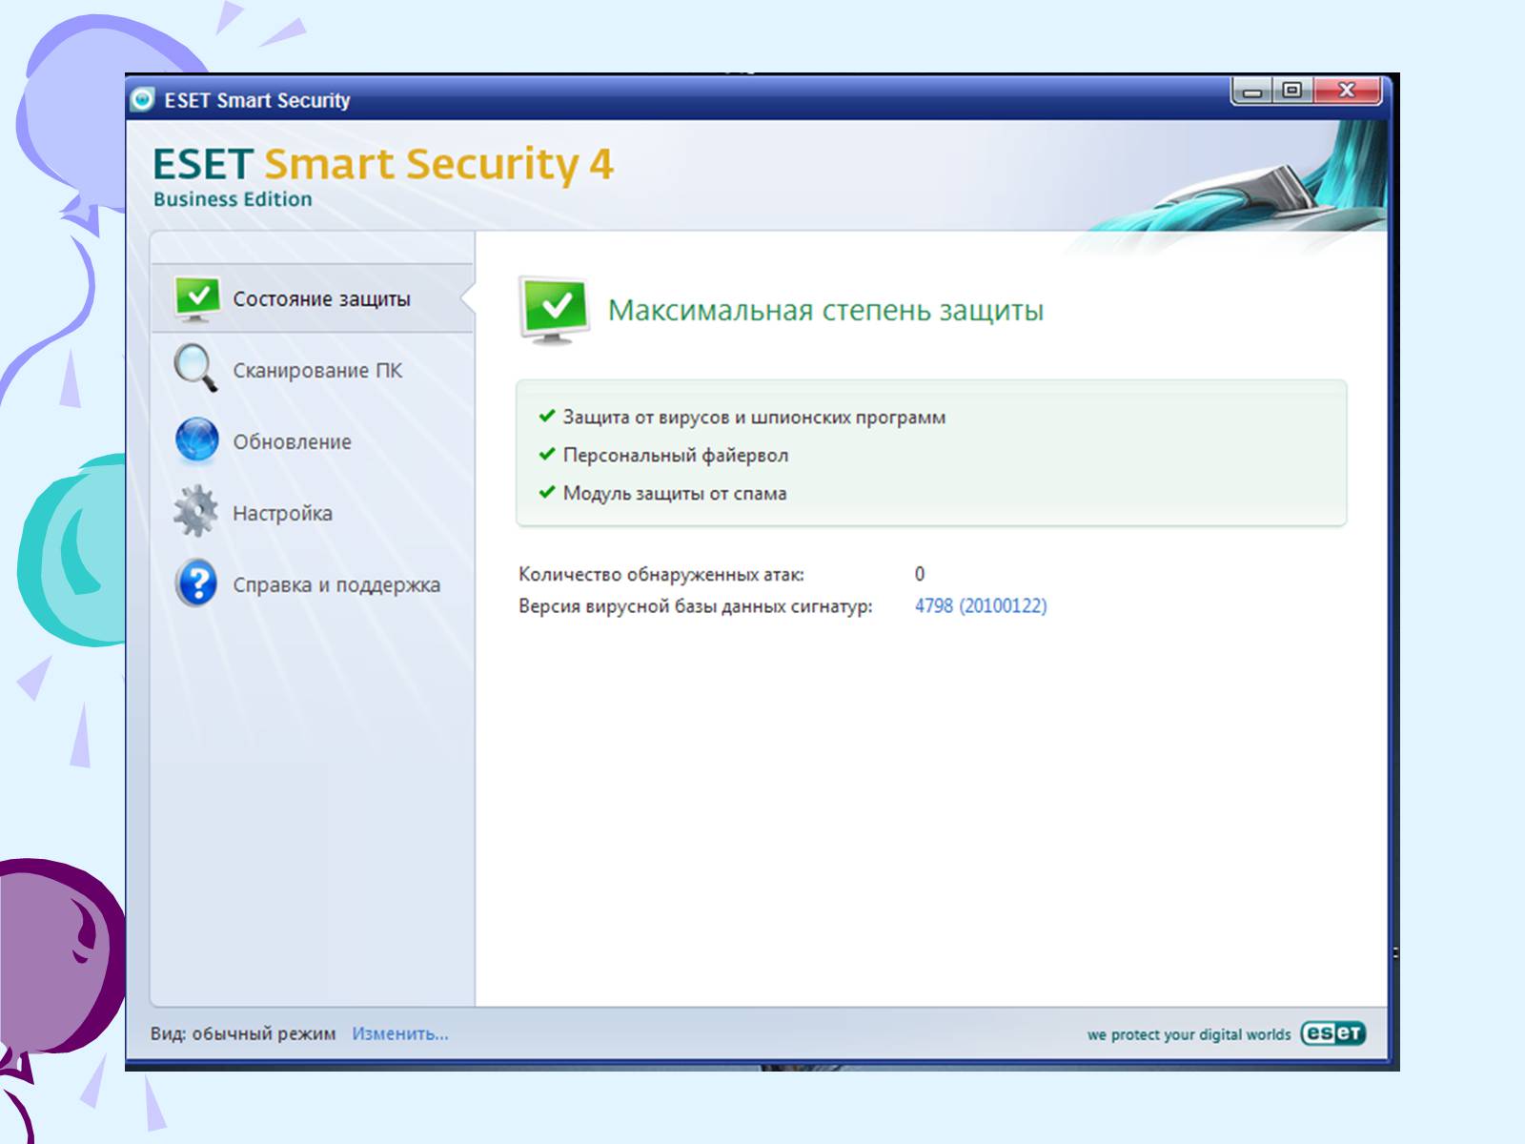Viewport: 1525px width, 1144px height.
Task: Open Справка и поддержка section
Action: [x=313, y=584]
